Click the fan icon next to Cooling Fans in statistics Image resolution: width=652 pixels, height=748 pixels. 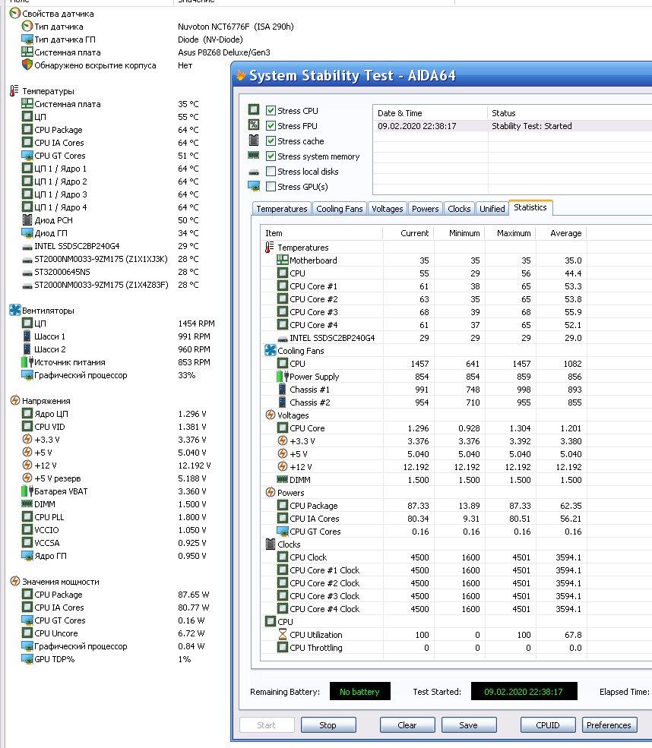[x=271, y=350]
